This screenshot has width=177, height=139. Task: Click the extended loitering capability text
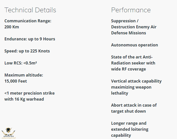[x=130, y=132]
